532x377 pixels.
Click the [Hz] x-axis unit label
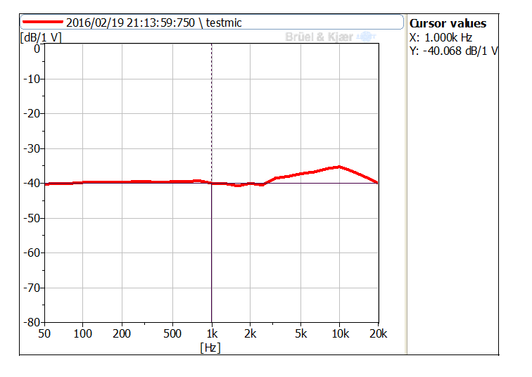(x=210, y=347)
